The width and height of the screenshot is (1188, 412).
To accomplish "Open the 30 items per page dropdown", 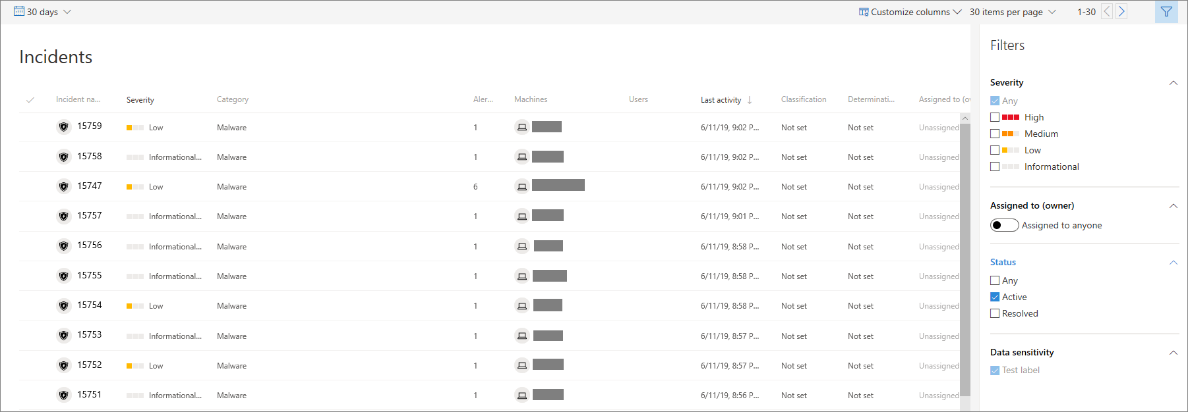I will [x=1012, y=12].
